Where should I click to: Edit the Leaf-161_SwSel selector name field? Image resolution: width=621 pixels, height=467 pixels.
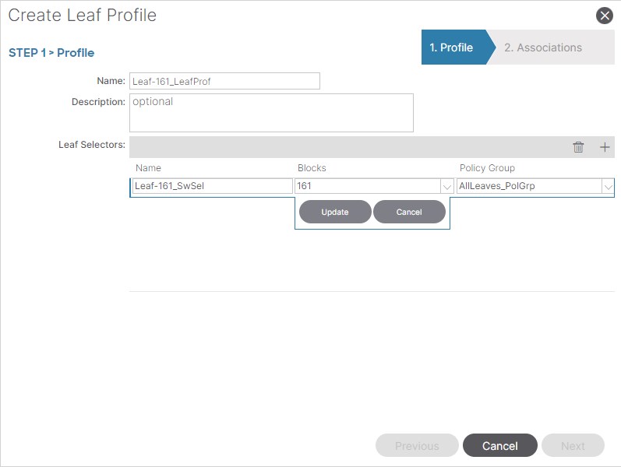point(212,187)
